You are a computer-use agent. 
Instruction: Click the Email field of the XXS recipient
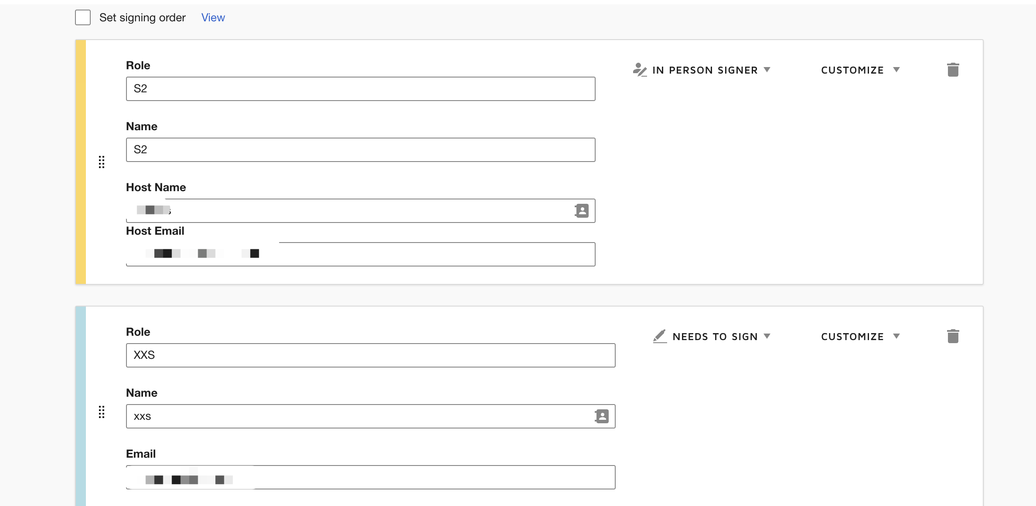click(370, 477)
